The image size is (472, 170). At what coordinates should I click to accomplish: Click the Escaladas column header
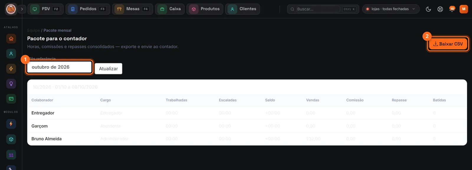click(x=228, y=100)
